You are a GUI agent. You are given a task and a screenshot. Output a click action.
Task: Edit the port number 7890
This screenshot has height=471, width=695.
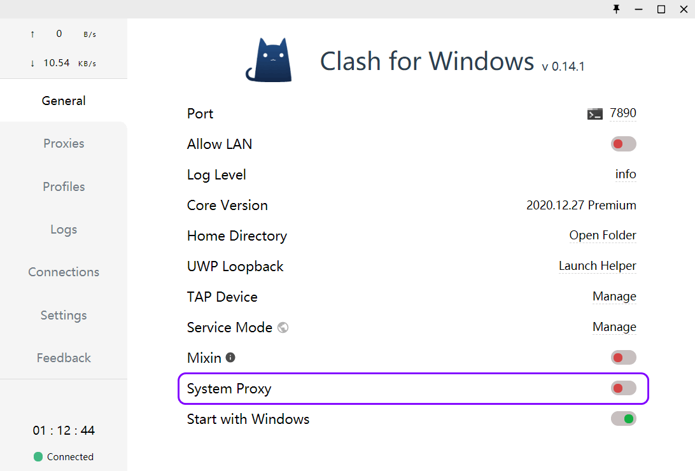[x=622, y=113]
